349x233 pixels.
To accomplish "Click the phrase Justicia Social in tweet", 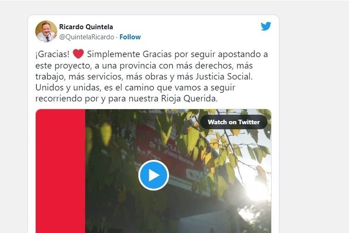I will coord(224,76).
